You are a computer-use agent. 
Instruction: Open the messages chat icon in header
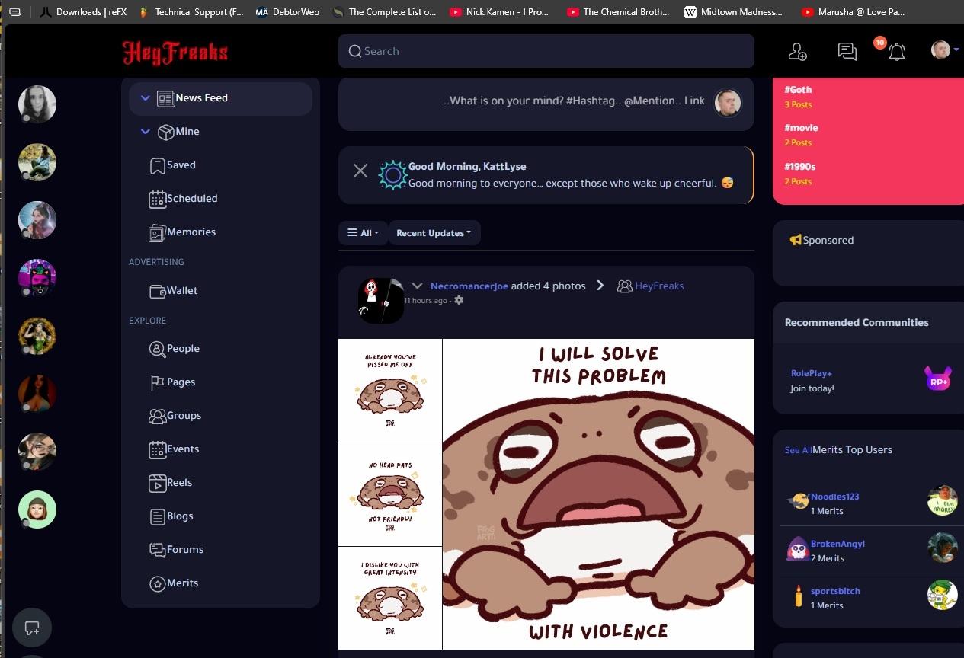click(847, 52)
